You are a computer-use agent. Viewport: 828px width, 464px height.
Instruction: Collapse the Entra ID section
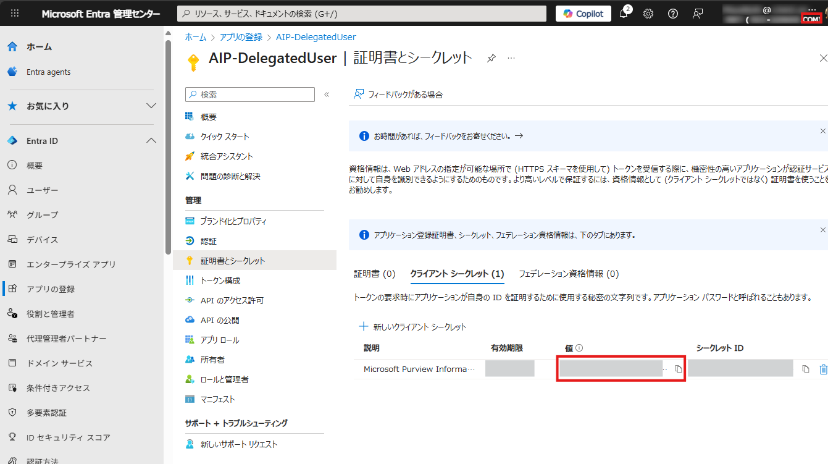click(x=82, y=141)
